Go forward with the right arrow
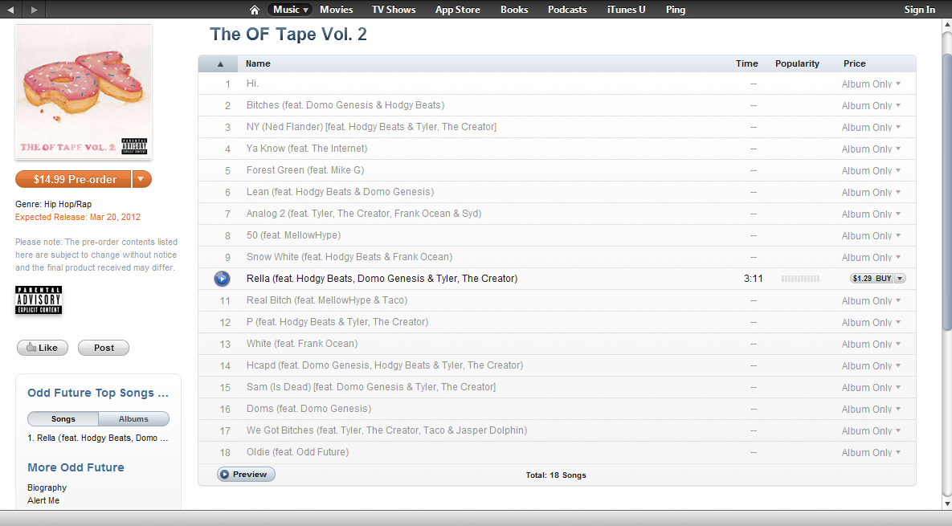The image size is (952, 526). click(34, 10)
